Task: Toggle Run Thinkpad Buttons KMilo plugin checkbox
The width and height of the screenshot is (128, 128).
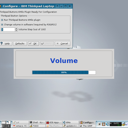Action: coord(2,20)
